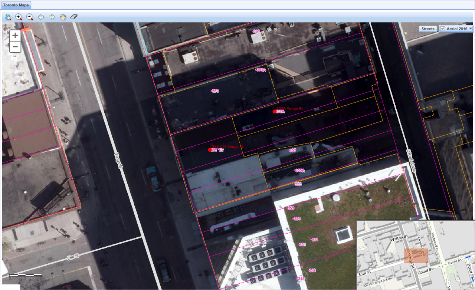Viewport: 475px width, 290px height.
Task: Collapse overview map with corner arrow
Action: 471,286
